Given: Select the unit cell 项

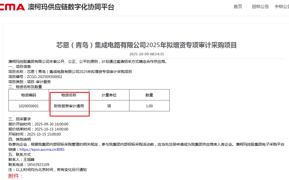Looking at the screenshot, I should coord(109,106).
